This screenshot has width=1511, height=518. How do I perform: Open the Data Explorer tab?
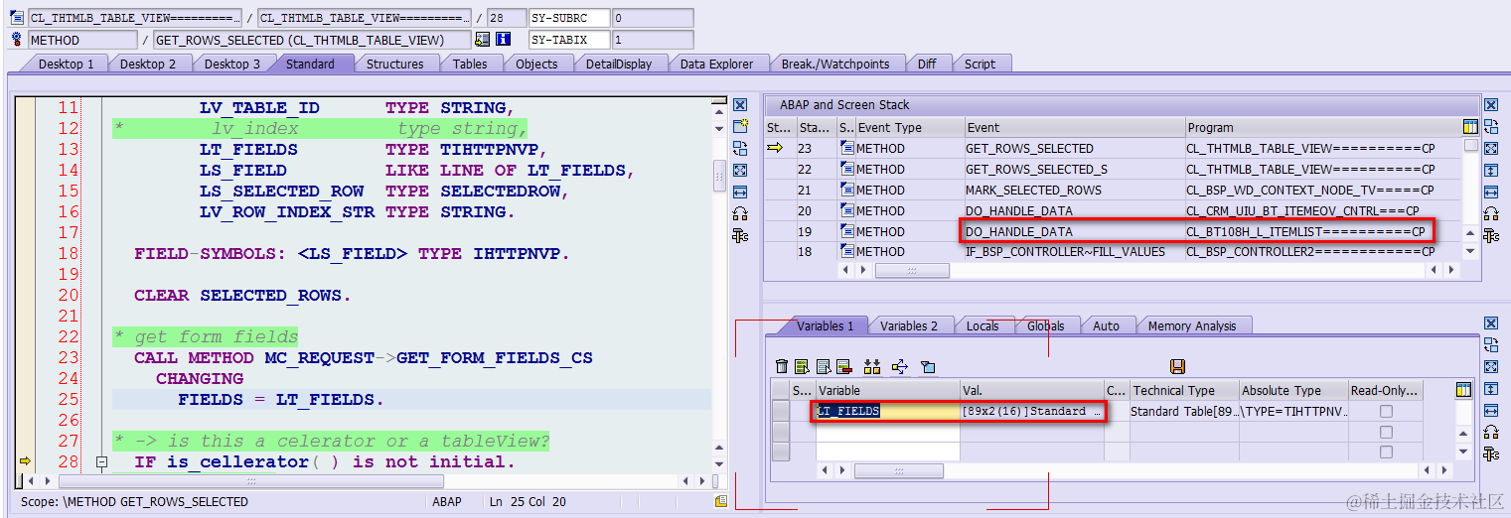(716, 64)
